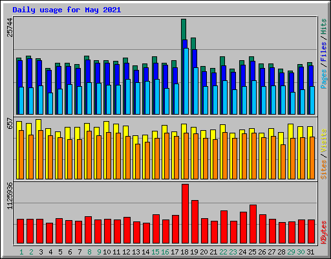Select the red KBytes bar for day 19
Screen dimensions: 331x259
pos(195,221)
